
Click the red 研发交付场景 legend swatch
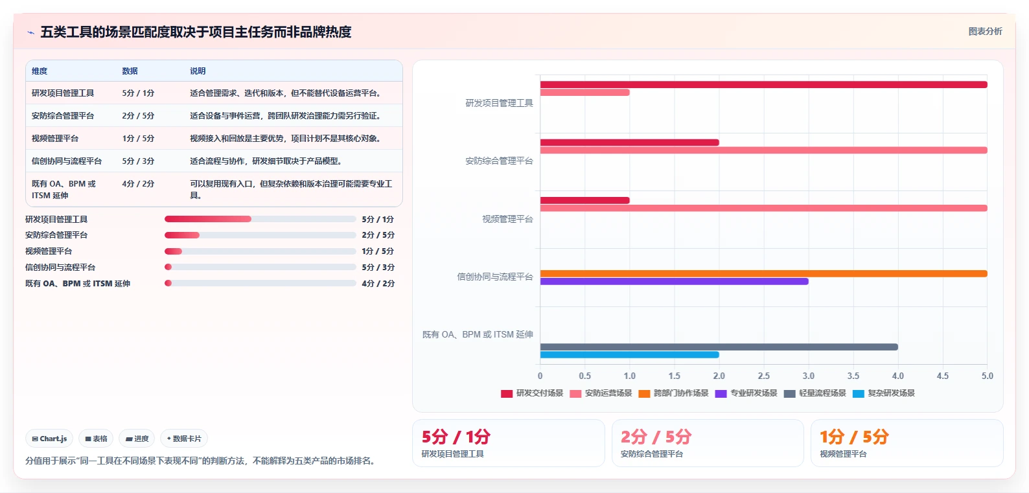[x=507, y=393]
